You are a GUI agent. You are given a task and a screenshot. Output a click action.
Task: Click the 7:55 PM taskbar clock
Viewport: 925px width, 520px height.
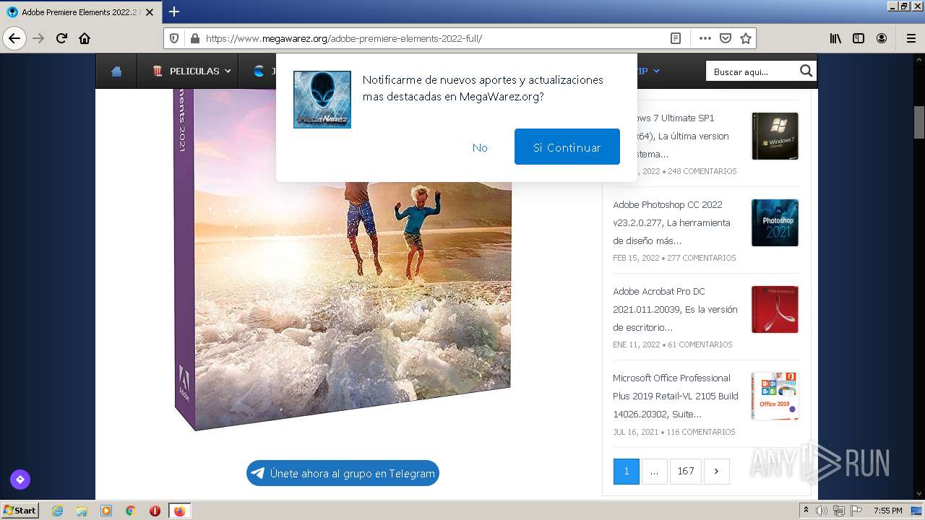click(887, 511)
